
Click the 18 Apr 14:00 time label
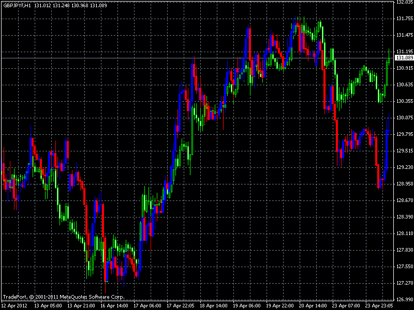[214, 306]
